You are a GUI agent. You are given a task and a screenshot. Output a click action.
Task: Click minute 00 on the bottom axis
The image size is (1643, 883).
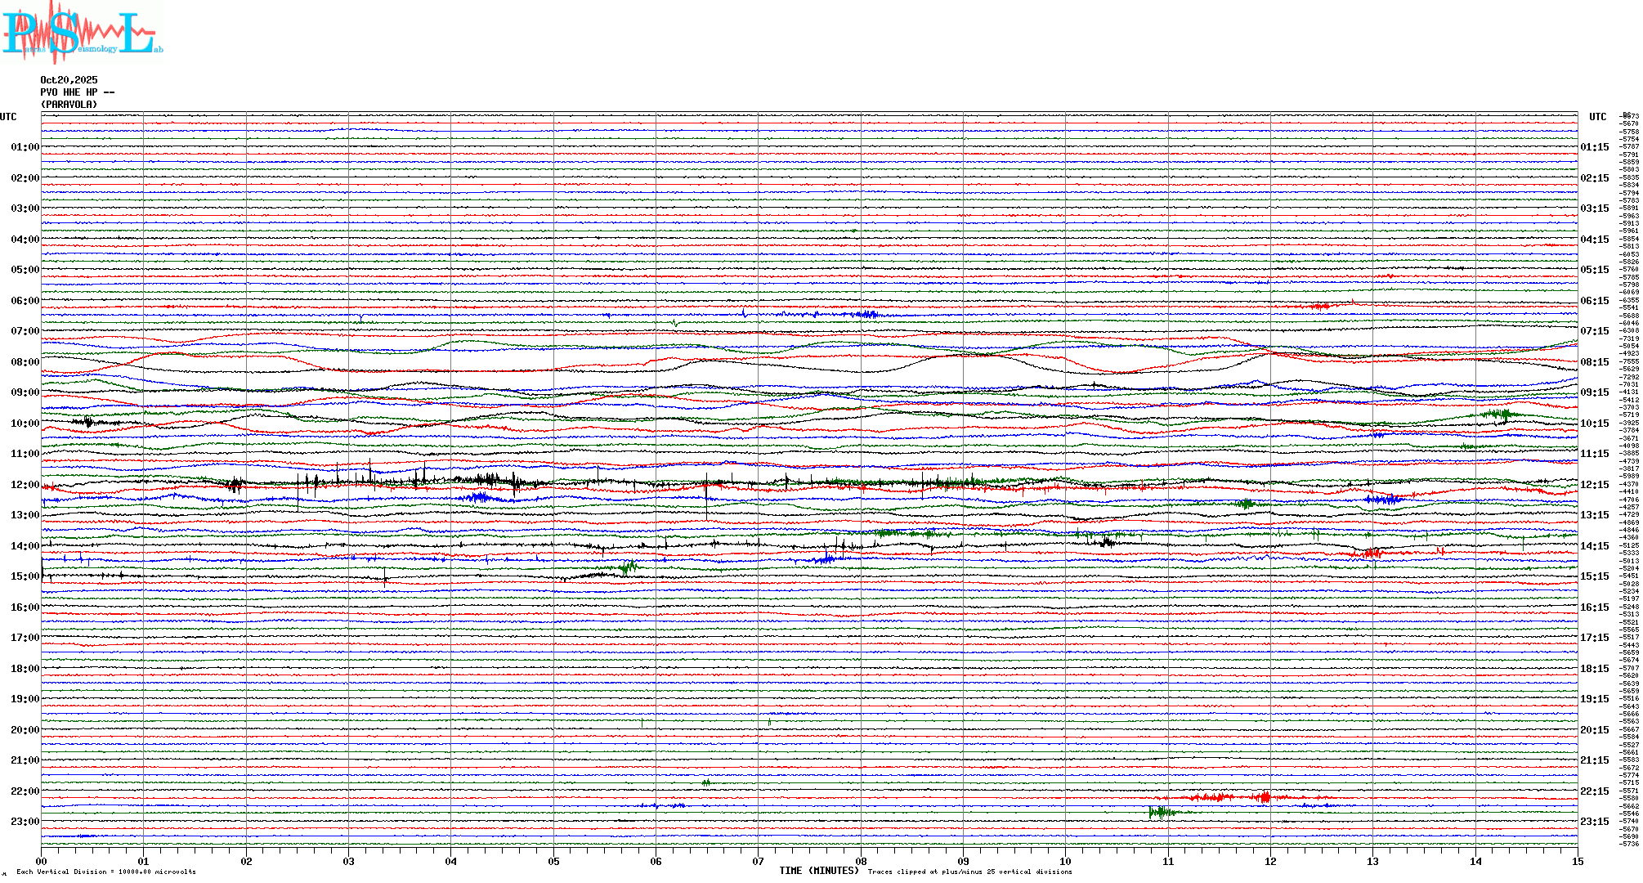42,862
